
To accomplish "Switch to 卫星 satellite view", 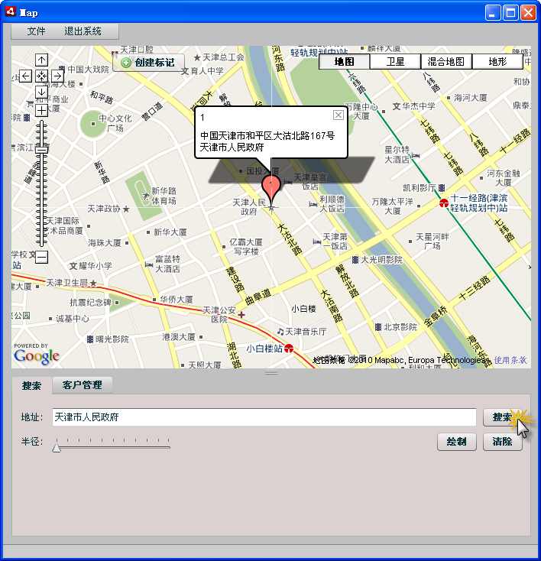I will tap(395, 62).
